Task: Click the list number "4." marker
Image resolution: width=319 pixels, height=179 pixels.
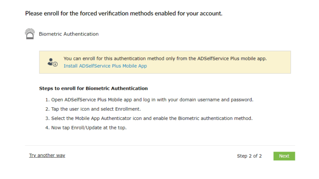Action: [47, 128]
